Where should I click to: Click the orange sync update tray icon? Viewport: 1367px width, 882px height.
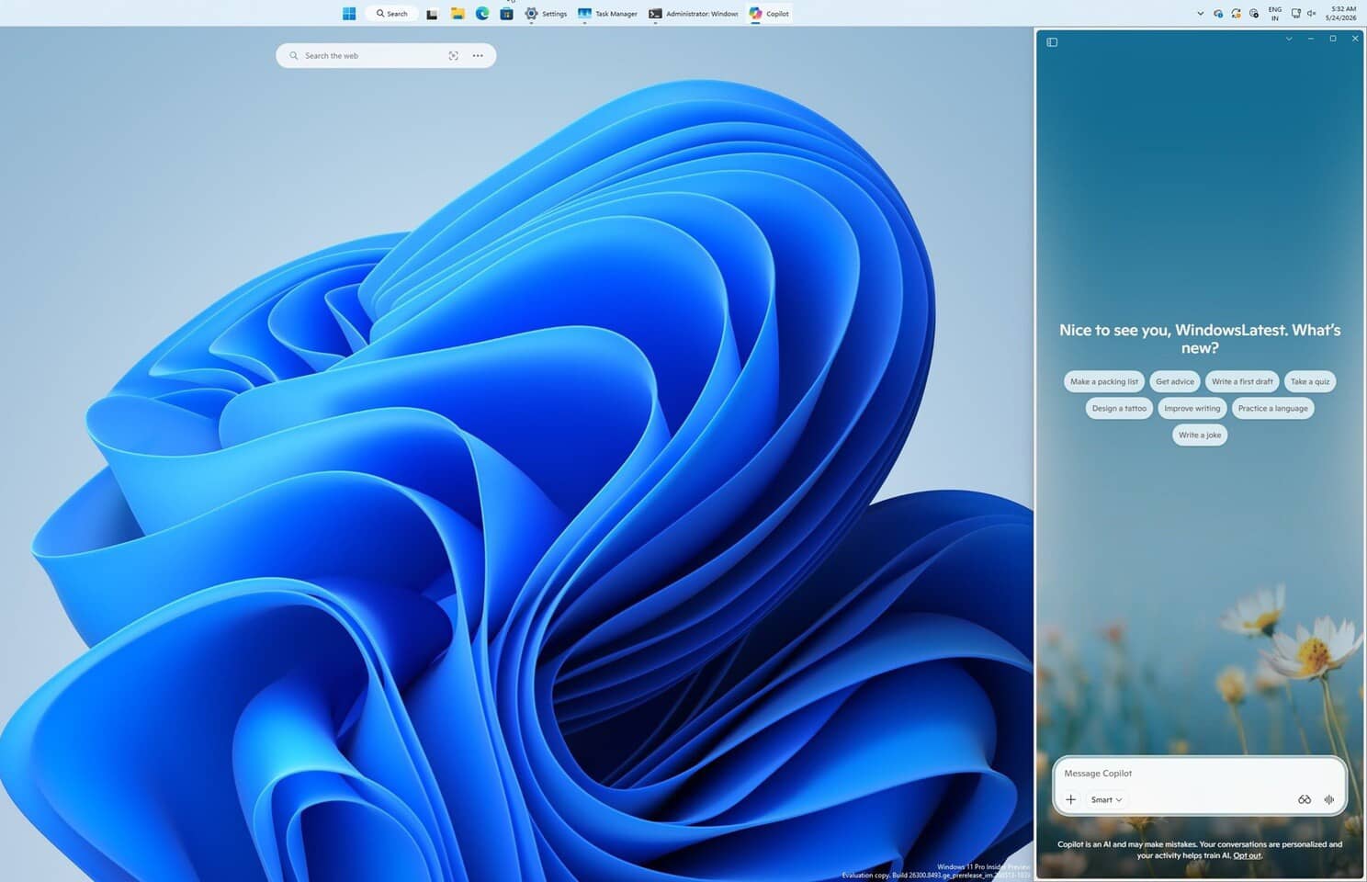pyautogui.click(x=1236, y=14)
